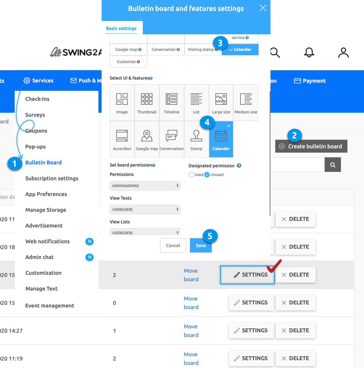The image size is (364, 368).
Task: Switch to the Basic settings tab
Action: pyautogui.click(x=121, y=28)
